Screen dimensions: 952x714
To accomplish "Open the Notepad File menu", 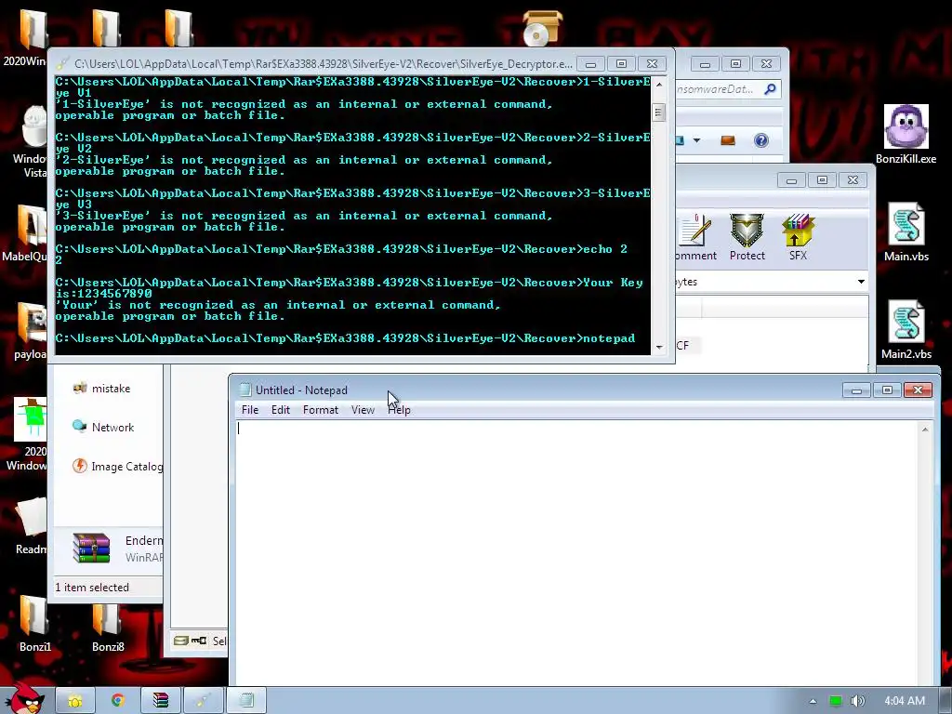I will point(249,410).
